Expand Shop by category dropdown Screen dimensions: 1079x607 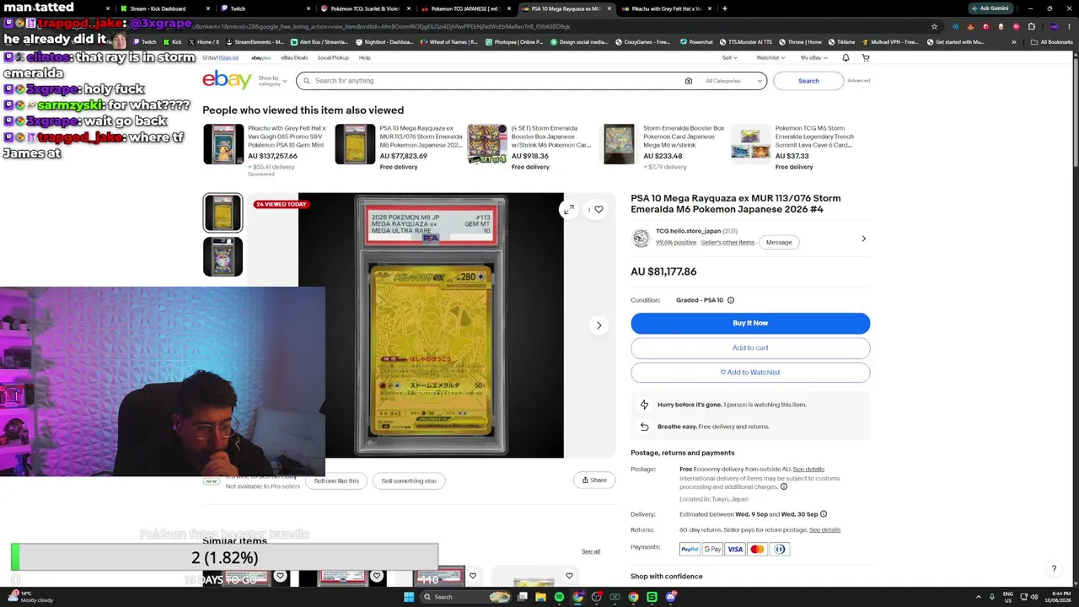(272, 81)
